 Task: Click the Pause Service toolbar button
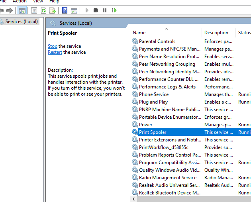pyautogui.click(x=105, y=10)
